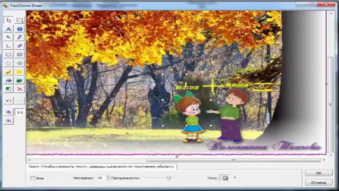Cancel with the Отмена button
This screenshot has width=339, height=191.
[x=319, y=183]
